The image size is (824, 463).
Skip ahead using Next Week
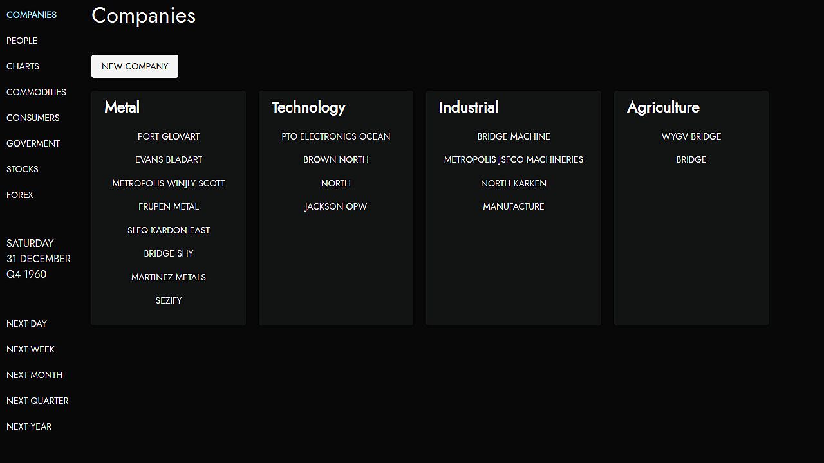pyautogui.click(x=30, y=349)
